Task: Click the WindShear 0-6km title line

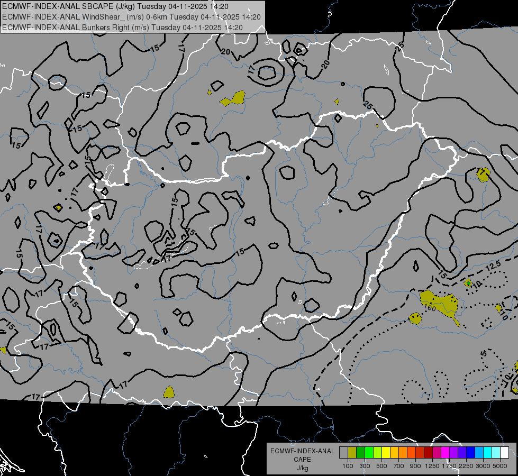Action: coord(131,17)
